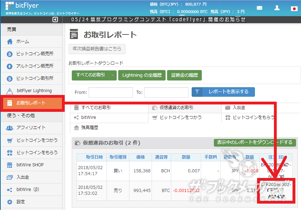Sort by the 価格 column header

click(141, 157)
